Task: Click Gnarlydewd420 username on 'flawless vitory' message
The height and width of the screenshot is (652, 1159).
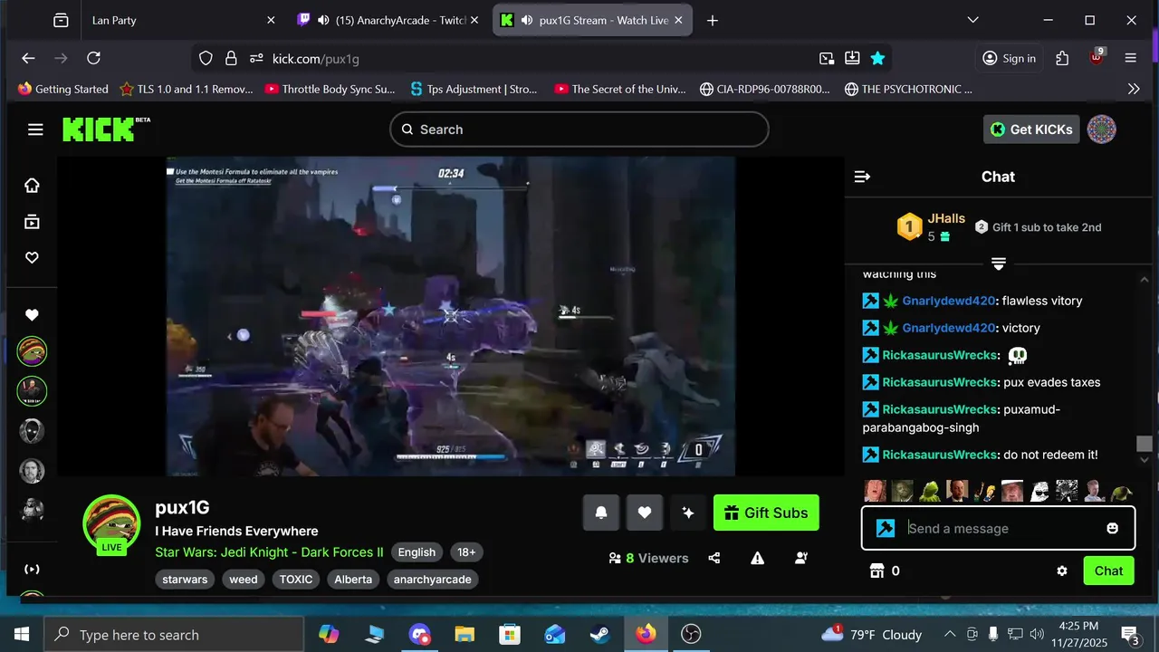Action: pos(949,301)
